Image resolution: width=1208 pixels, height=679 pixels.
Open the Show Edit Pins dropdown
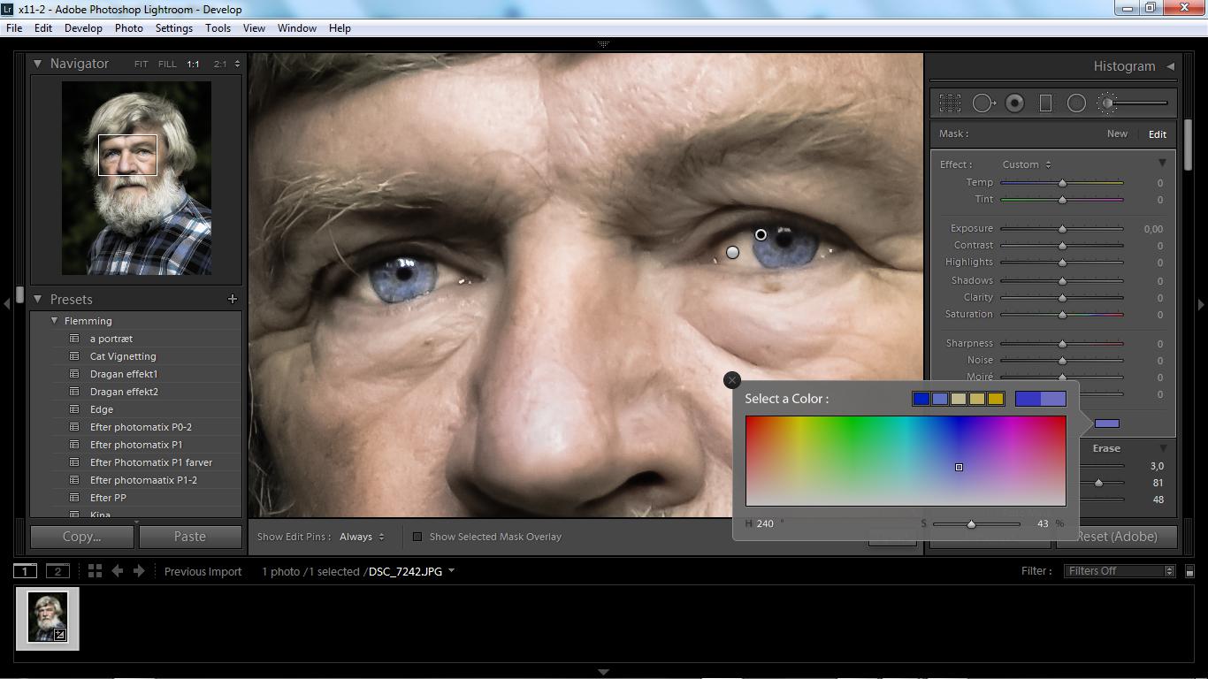tap(362, 537)
